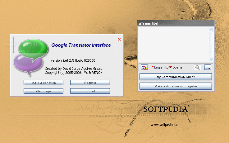Screen dimensions: 229x143
Task: Click the Google Translator Interface heading
Action: pos(81,45)
